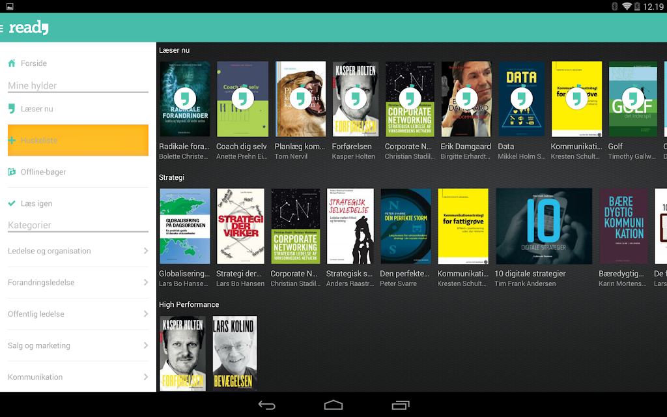The width and height of the screenshot is (667, 417).
Task: Open Kommunikation category label
Action: [x=35, y=377]
